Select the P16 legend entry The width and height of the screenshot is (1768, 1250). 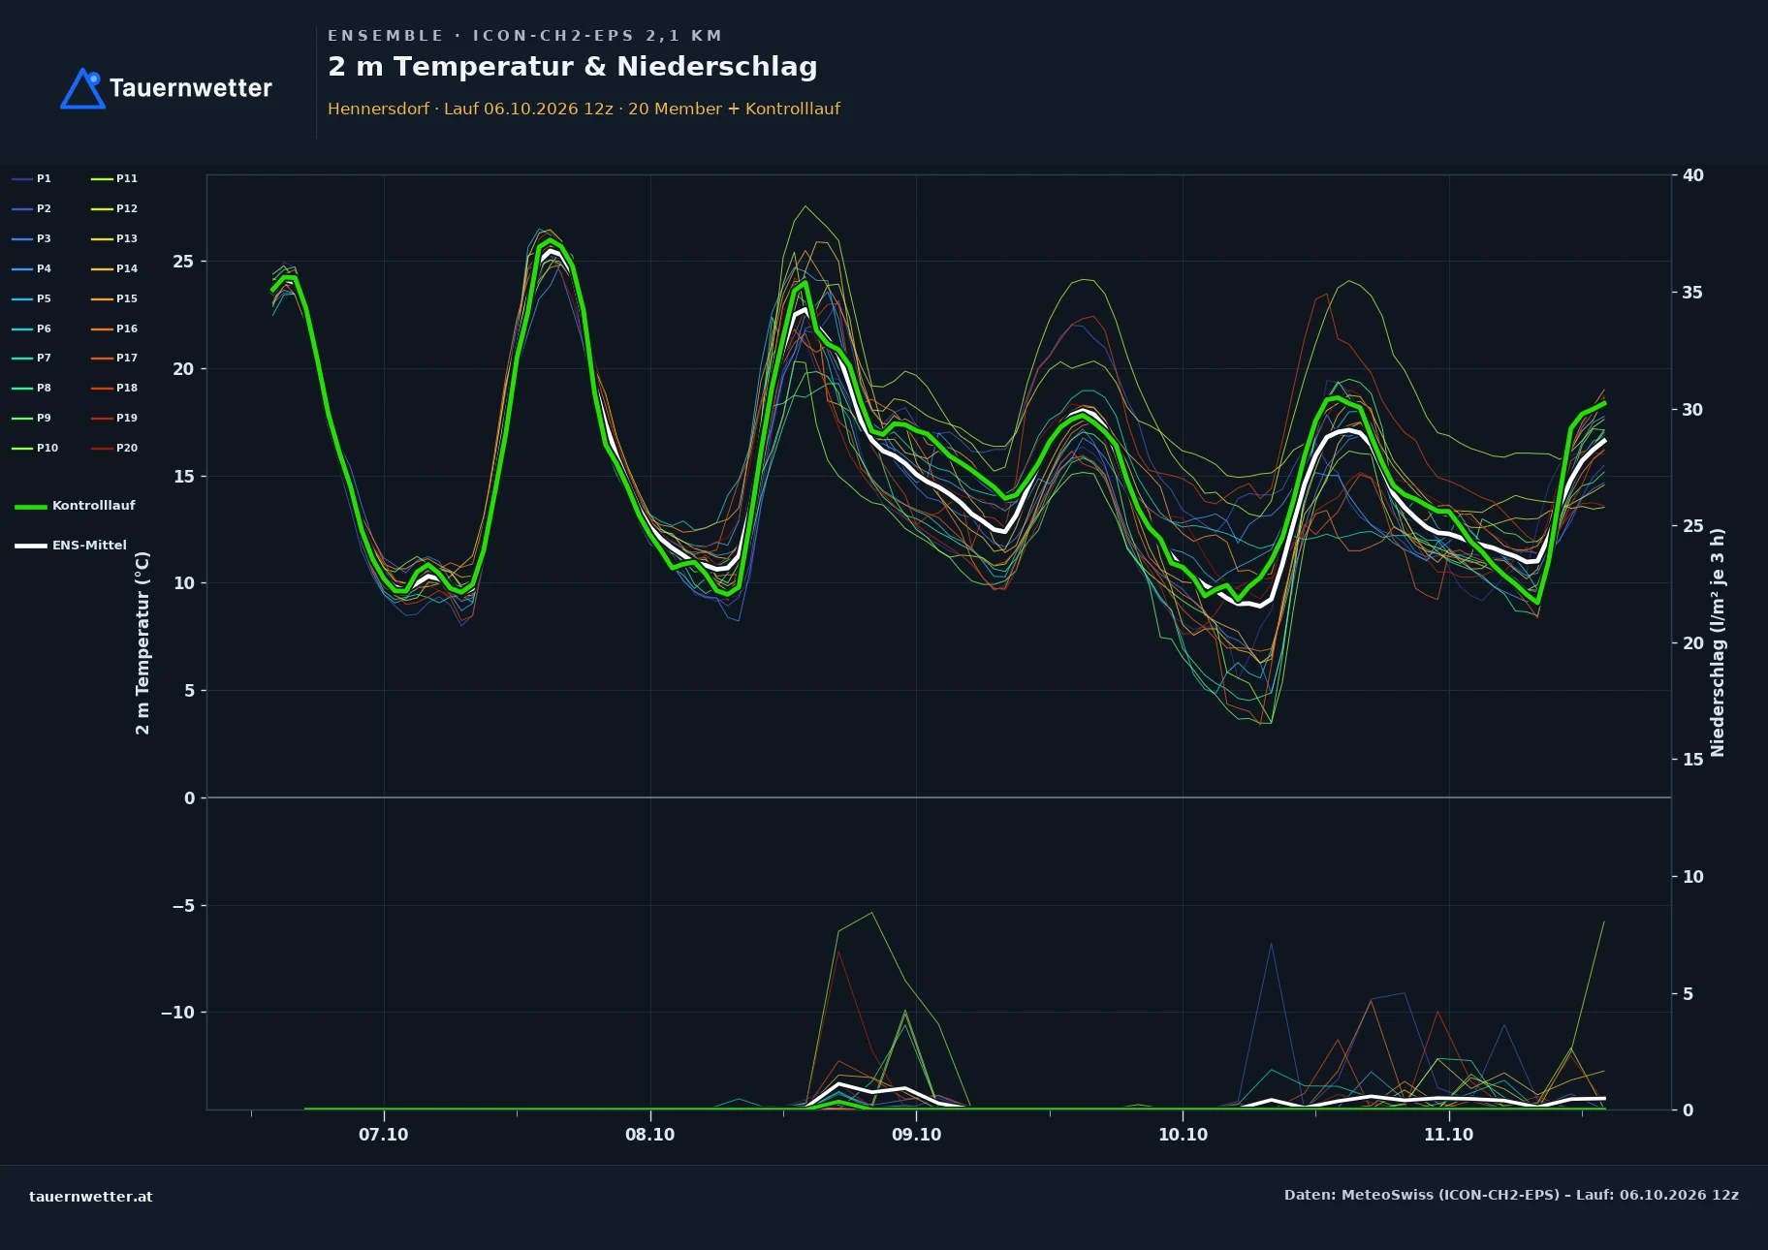(114, 329)
